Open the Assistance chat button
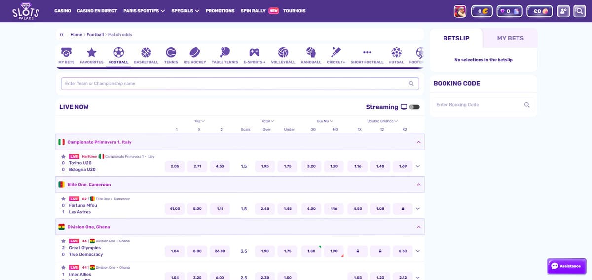592x280 pixels. (566, 266)
